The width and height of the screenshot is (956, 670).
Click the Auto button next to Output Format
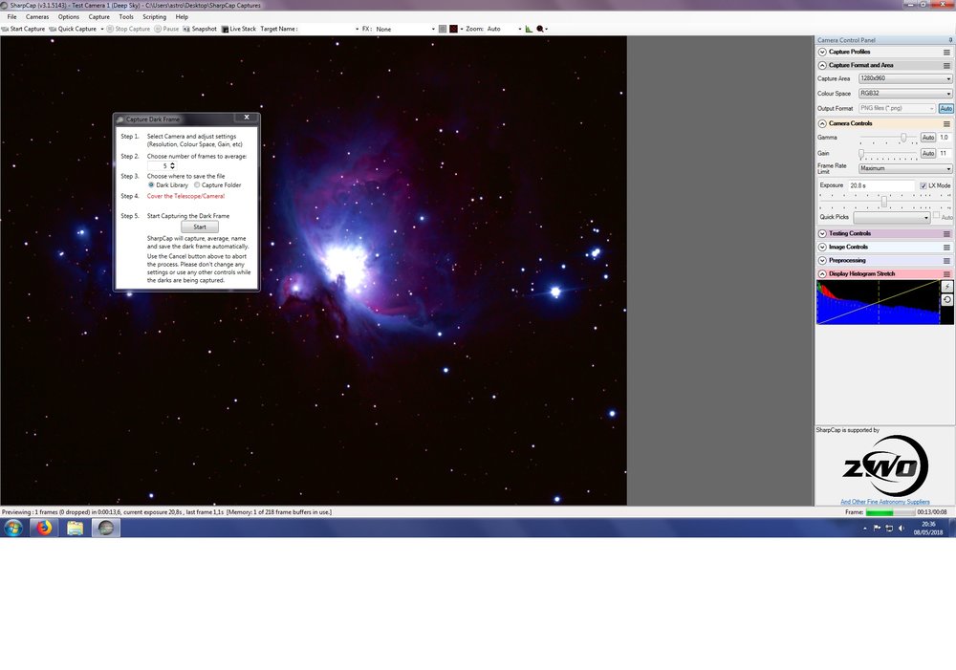click(x=945, y=109)
